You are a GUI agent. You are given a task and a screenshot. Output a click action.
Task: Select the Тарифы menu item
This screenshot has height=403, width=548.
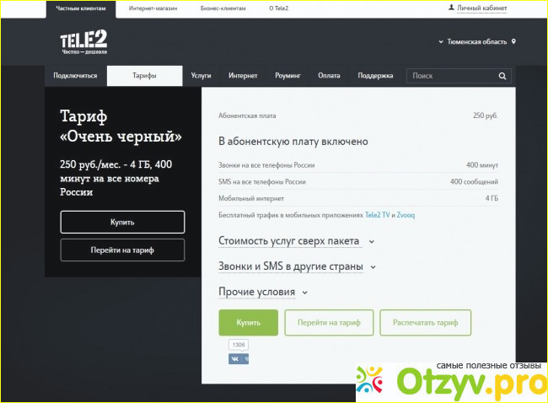(x=144, y=76)
